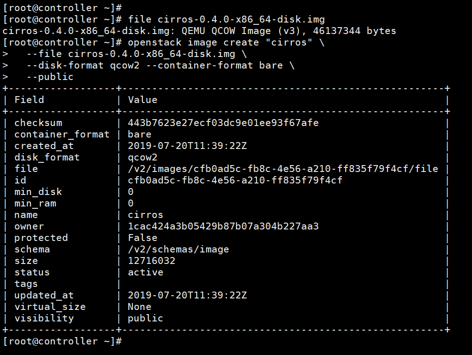Click the file path /v2/images/.../file value
472x355 pixels.
(283, 169)
